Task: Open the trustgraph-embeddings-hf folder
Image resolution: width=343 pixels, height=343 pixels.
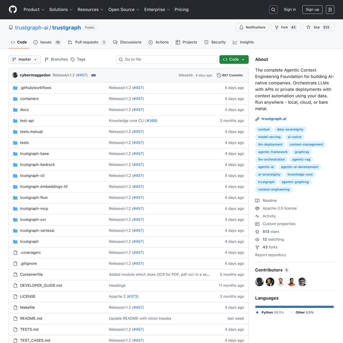Action: pos(44,187)
